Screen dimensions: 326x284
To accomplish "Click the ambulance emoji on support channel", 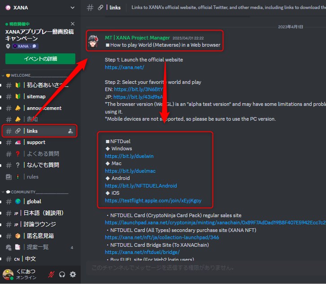I will click(18, 142).
